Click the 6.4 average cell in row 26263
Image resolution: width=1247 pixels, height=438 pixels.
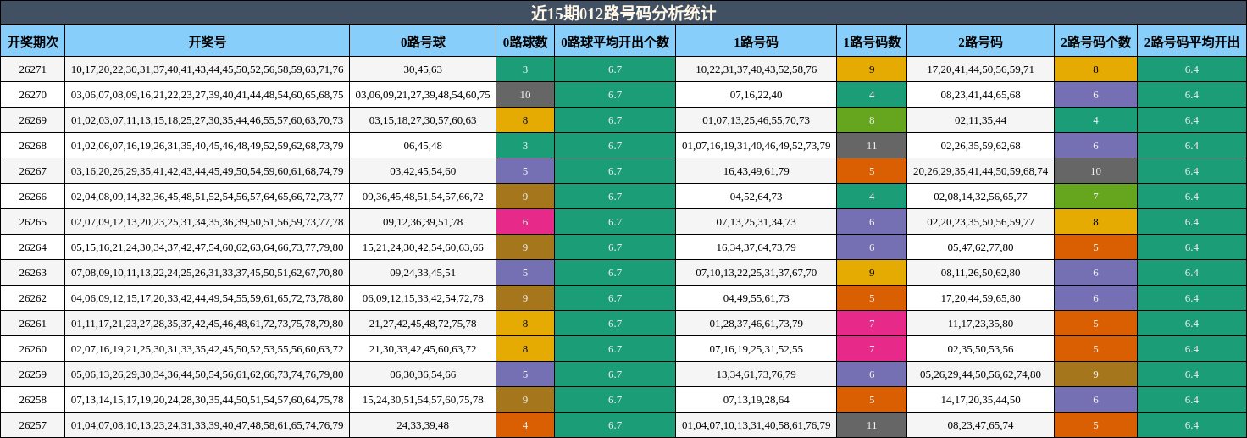pyautogui.click(x=1192, y=273)
